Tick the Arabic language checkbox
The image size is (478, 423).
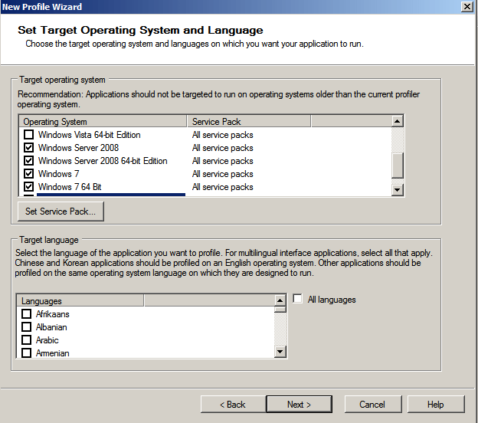point(27,339)
